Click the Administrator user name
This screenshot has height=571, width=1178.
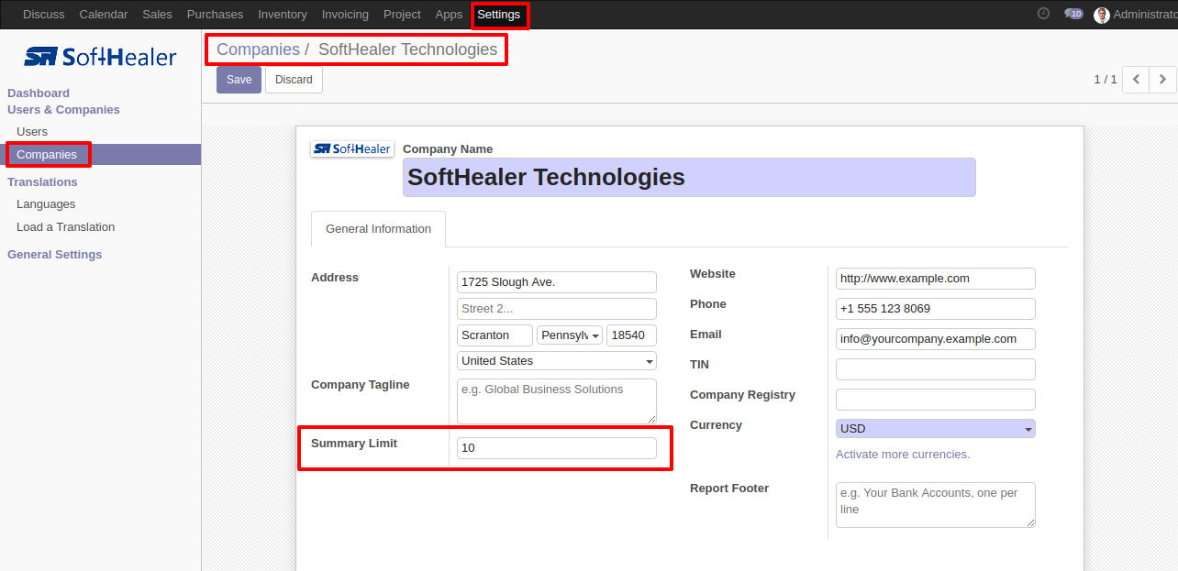coord(1145,15)
